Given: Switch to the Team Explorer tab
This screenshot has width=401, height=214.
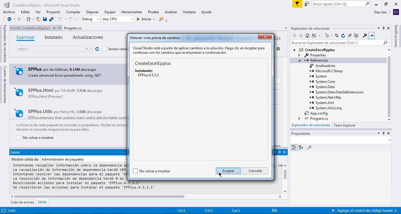Looking at the screenshot, I should [x=344, y=125].
